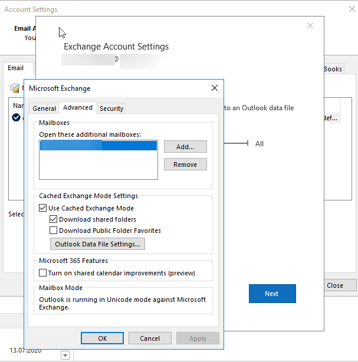Click the Add... mailbox button
Screen dimensions: 358x362
tap(185, 147)
